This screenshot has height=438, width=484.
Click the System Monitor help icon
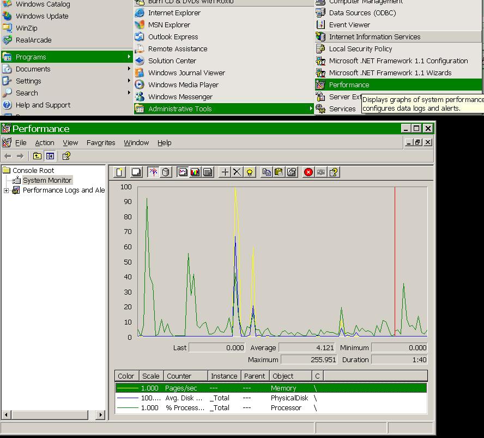334,172
